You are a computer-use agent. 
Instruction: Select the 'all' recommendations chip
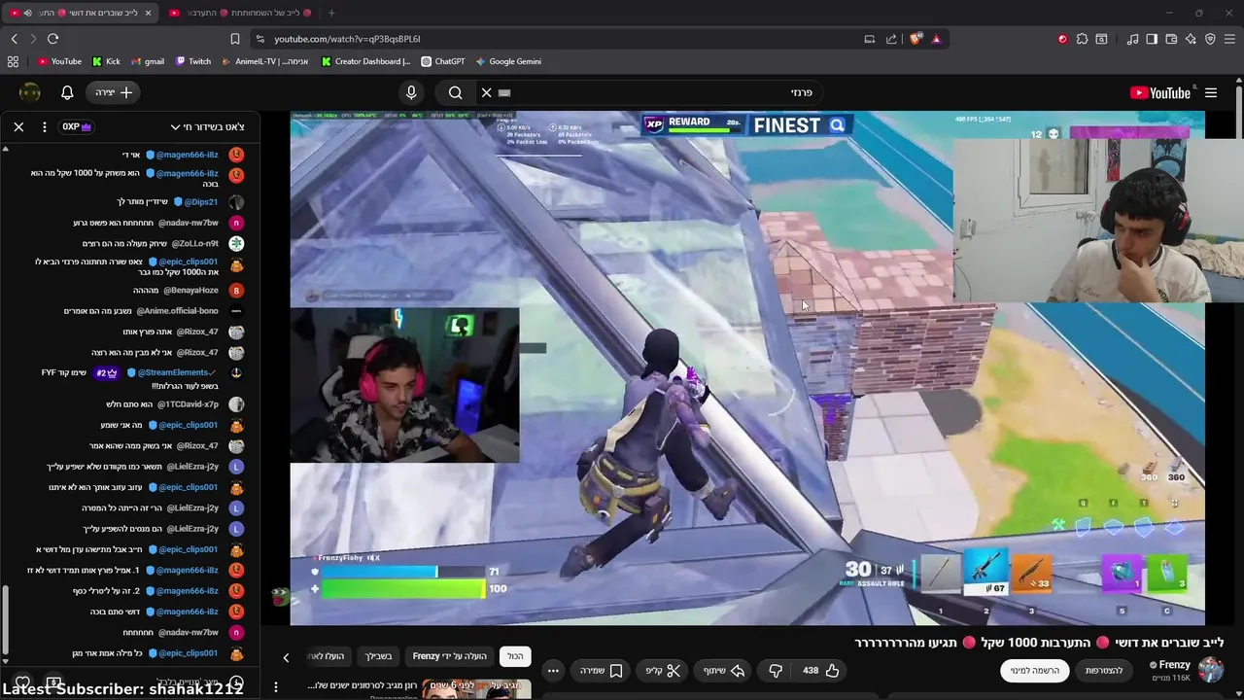(x=515, y=656)
